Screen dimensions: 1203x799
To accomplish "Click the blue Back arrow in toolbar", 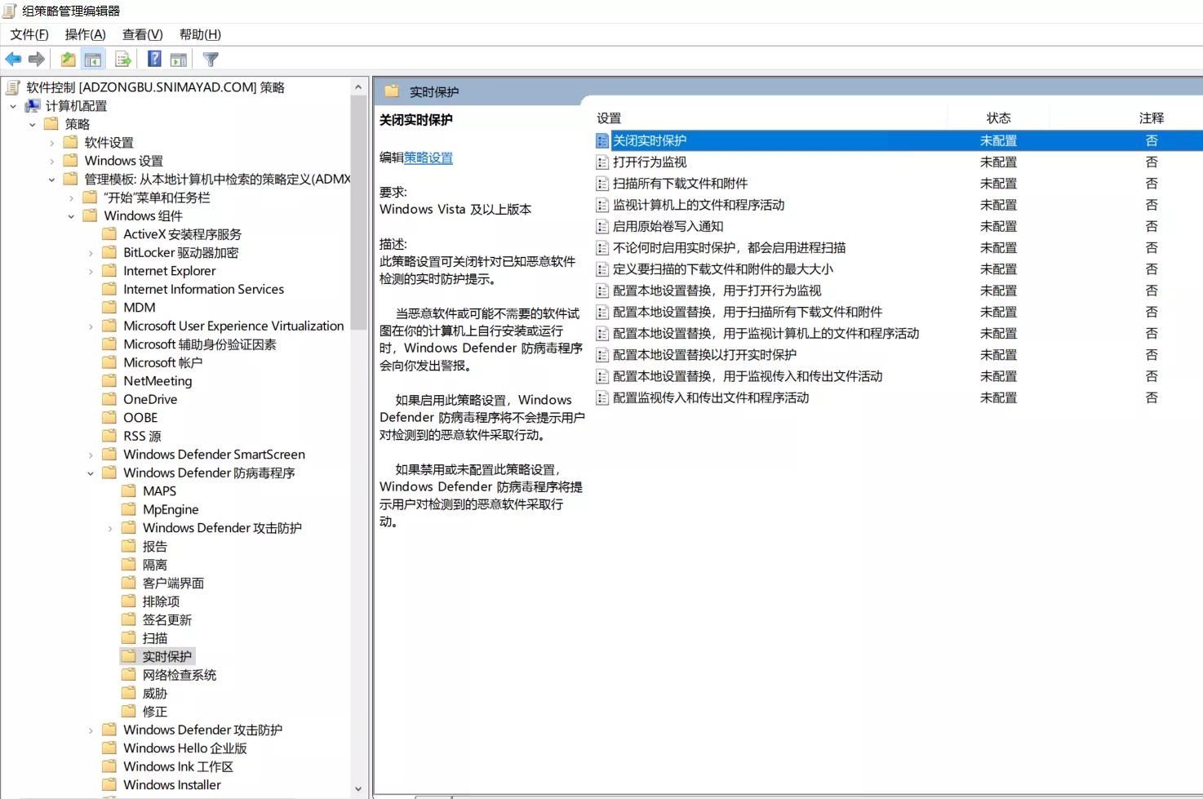I will 13,60.
